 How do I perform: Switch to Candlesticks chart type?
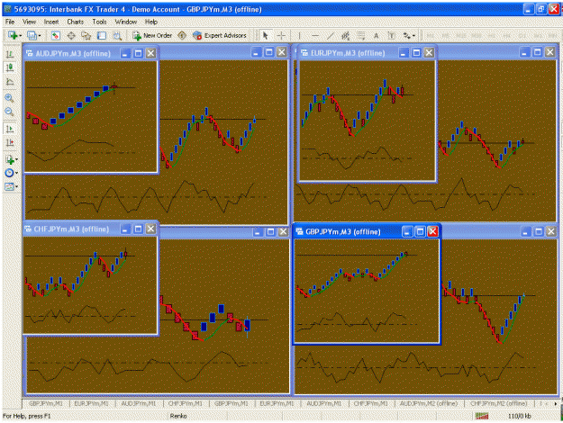(10, 67)
